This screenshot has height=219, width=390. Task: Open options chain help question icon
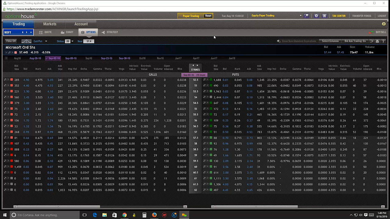pyautogui.click(x=383, y=41)
